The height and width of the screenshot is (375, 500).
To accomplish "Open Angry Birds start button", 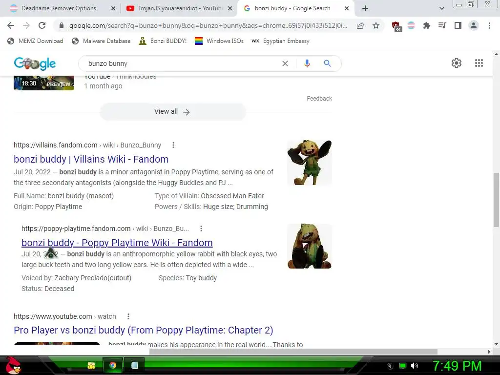I will [14, 365].
